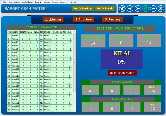Click the round minimize icon
The width and height of the screenshot is (166, 116).
153,9
